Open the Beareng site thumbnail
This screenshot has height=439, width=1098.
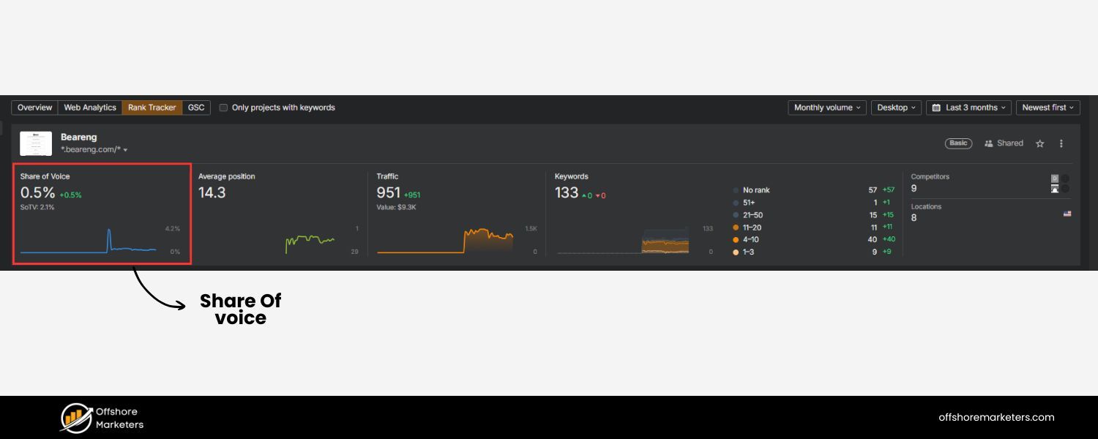36,143
